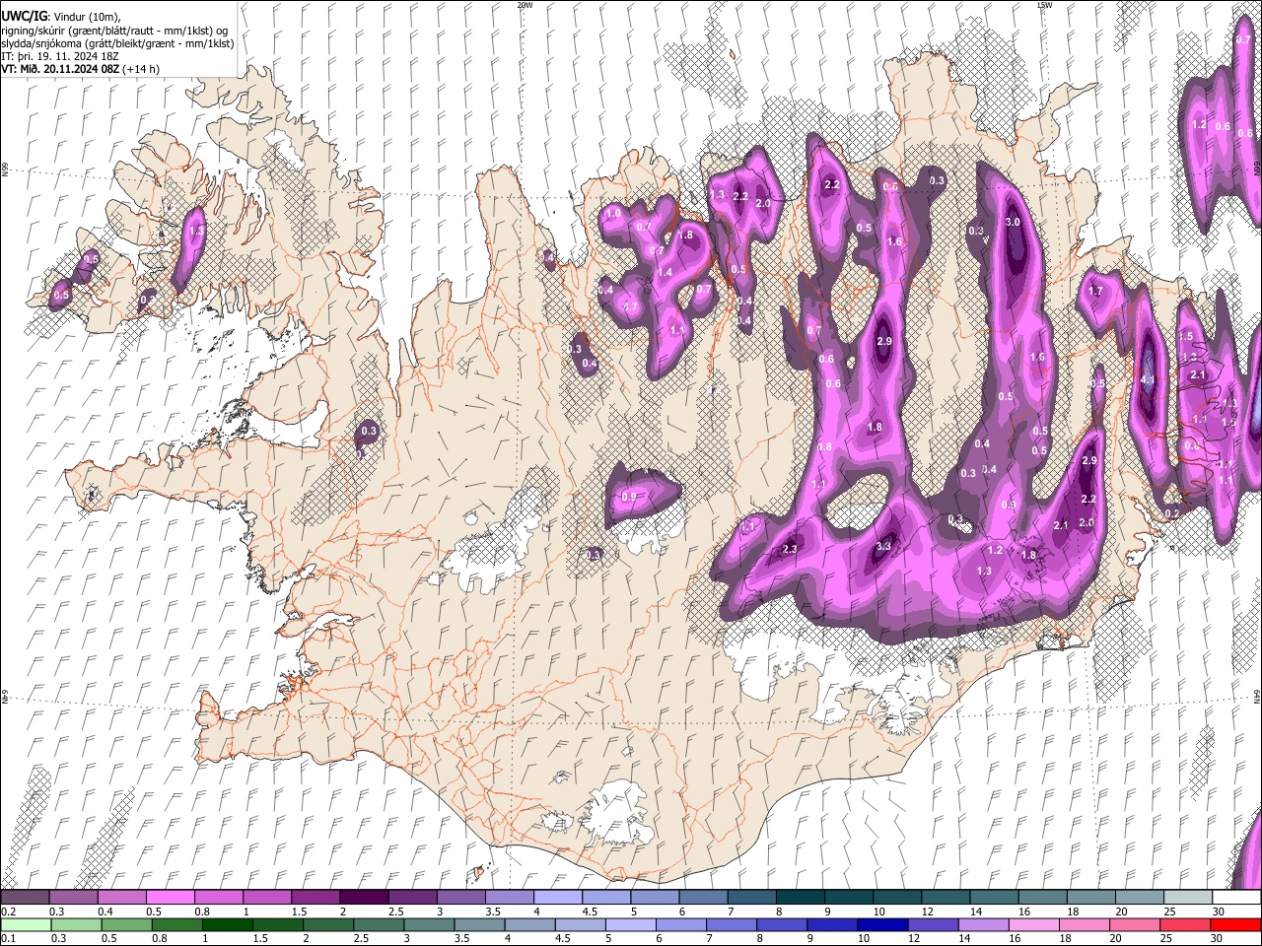Click the dark teal swatch between 8 and 9 in upper row
This screenshot has width=1262, height=946.
[x=800, y=898]
